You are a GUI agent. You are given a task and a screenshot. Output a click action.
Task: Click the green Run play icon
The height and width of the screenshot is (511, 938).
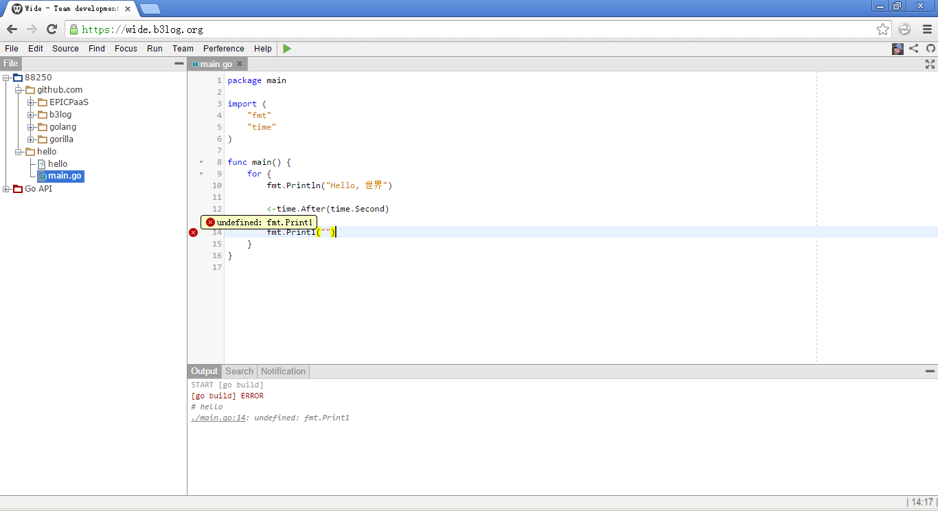[x=287, y=49]
